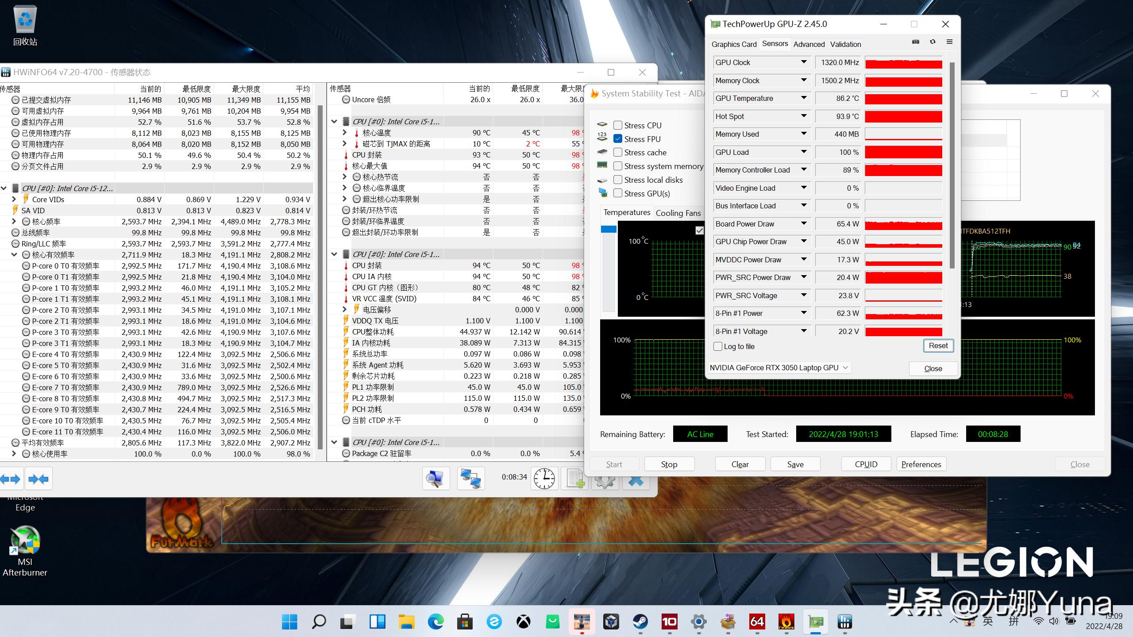The image size is (1133, 637).
Task: Click the HWiNFO clock timer icon
Action: (x=544, y=478)
